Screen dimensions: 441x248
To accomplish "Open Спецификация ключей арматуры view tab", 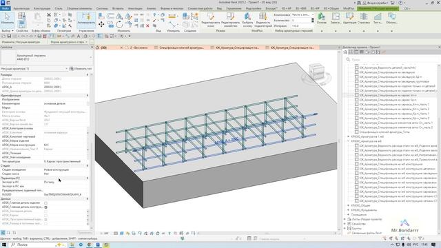I will coord(181,48).
